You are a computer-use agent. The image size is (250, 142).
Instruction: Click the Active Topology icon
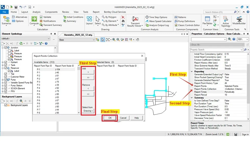point(226,19)
